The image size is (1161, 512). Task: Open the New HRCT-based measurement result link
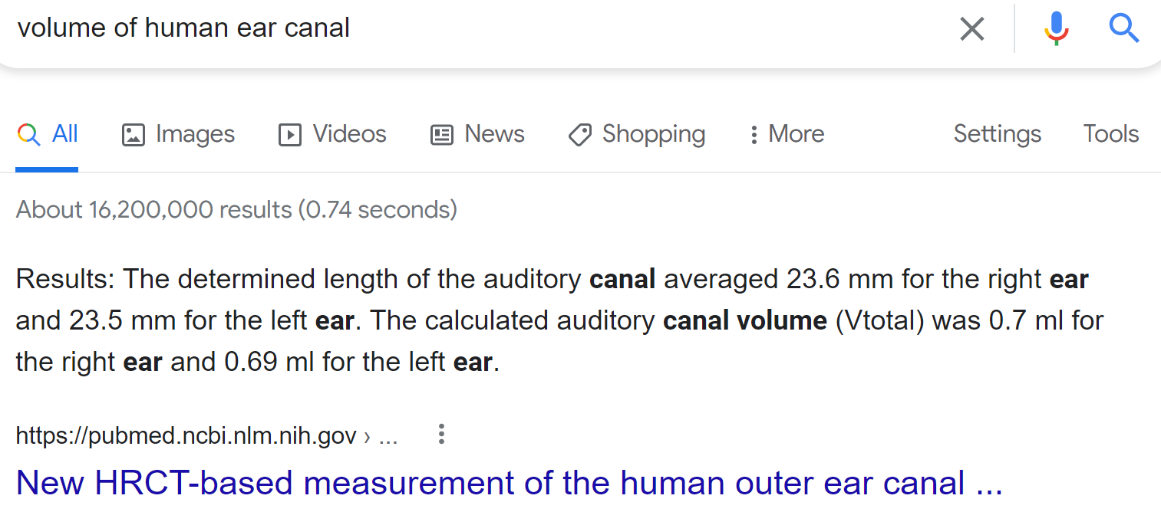509,483
